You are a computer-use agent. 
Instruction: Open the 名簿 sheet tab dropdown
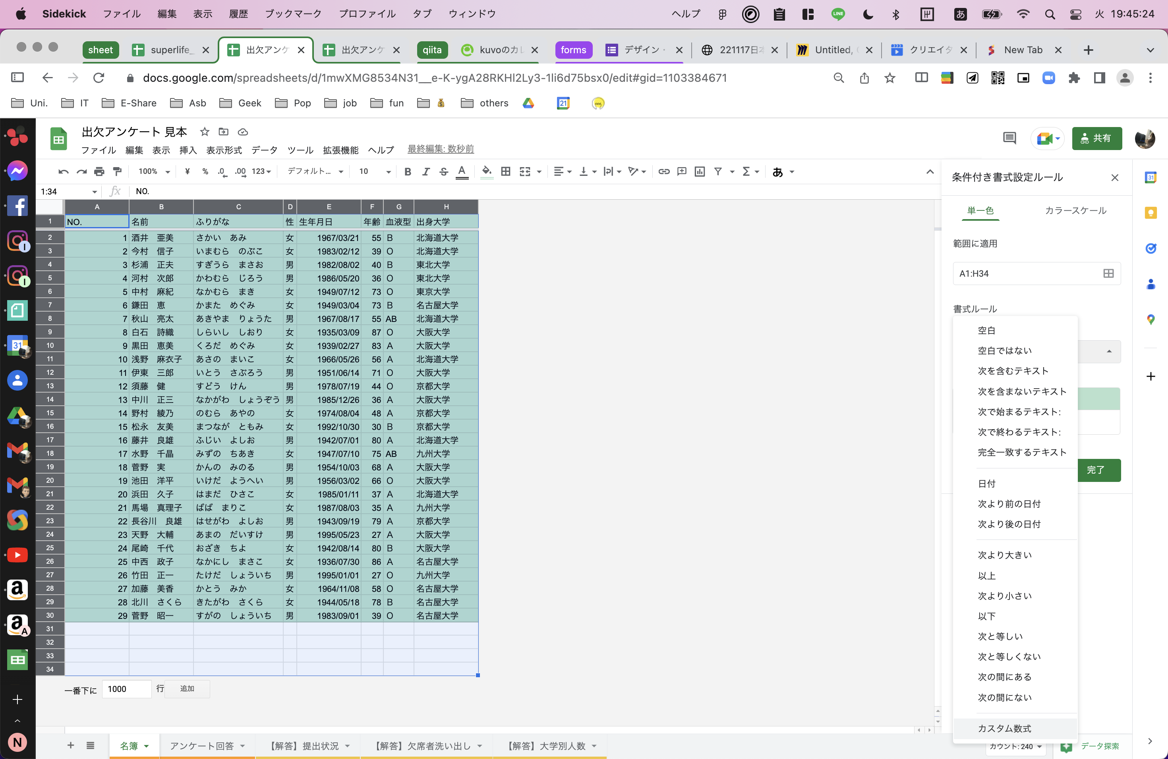tap(147, 745)
